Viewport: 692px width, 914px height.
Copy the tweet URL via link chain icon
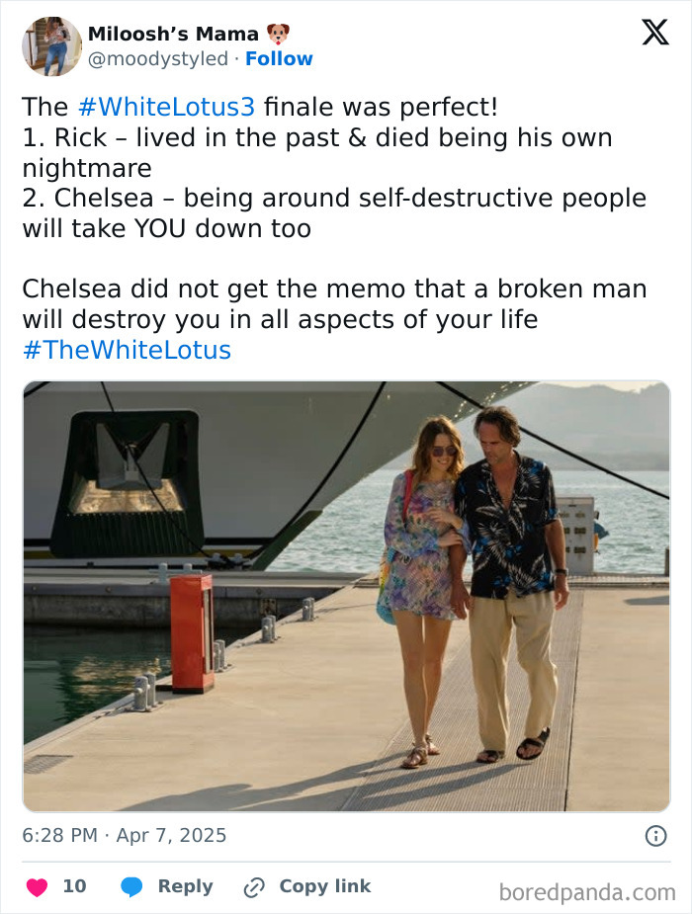tap(252, 886)
